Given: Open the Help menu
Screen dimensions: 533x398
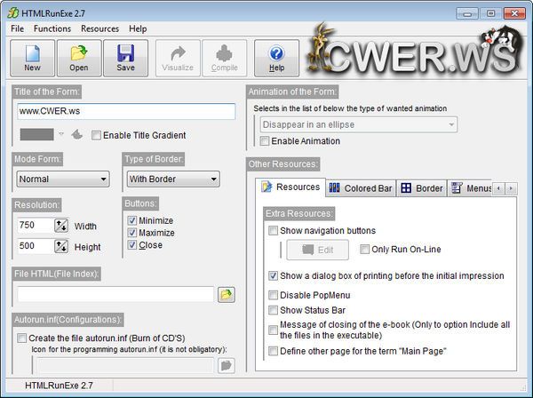Looking at the screenshot, I should coord(138,29).
